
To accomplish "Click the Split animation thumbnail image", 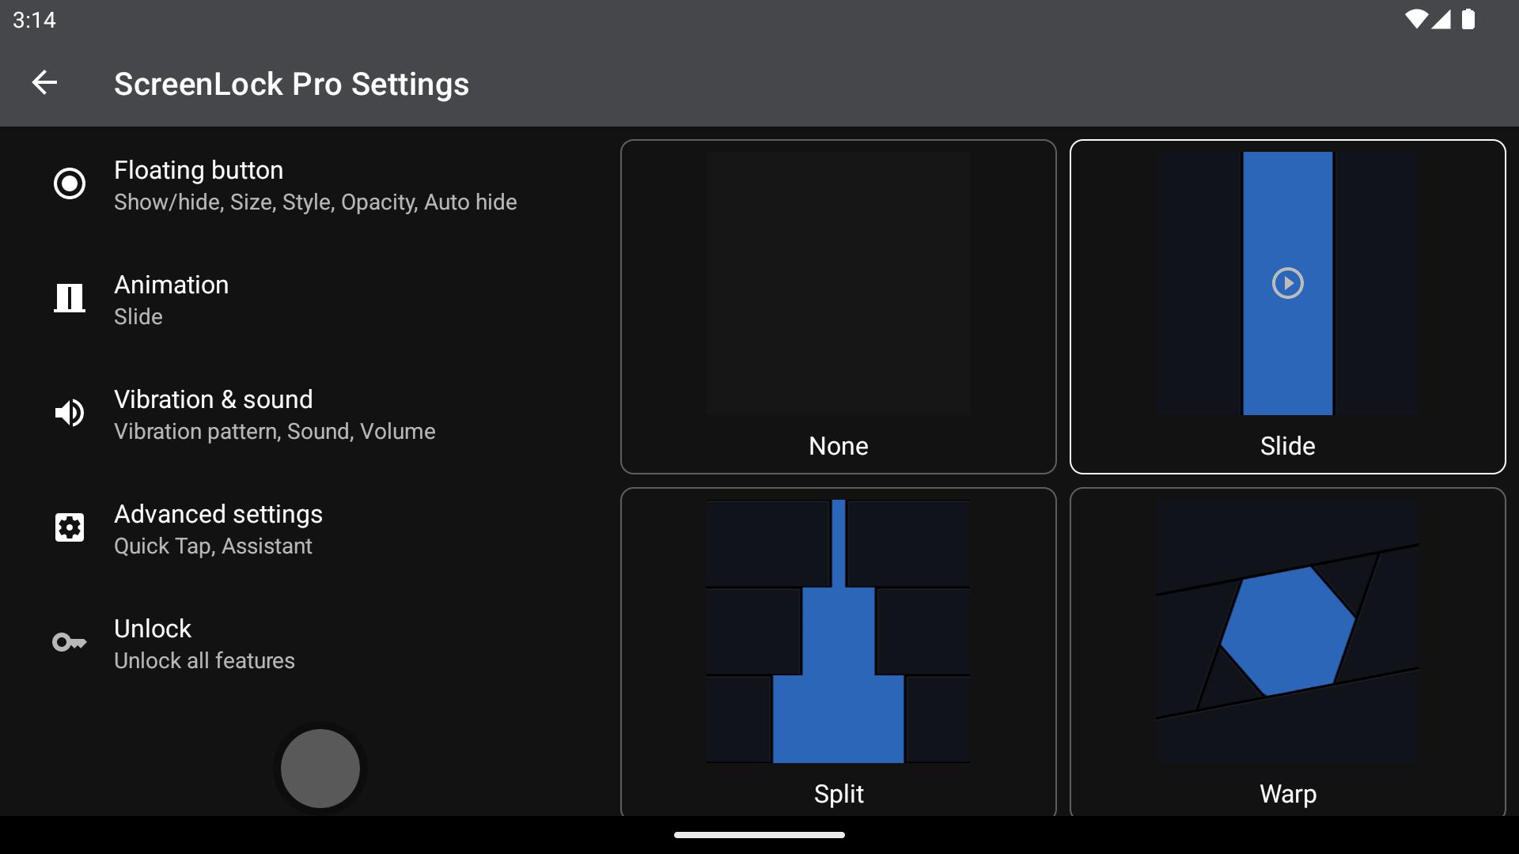I will pos(838,631).
